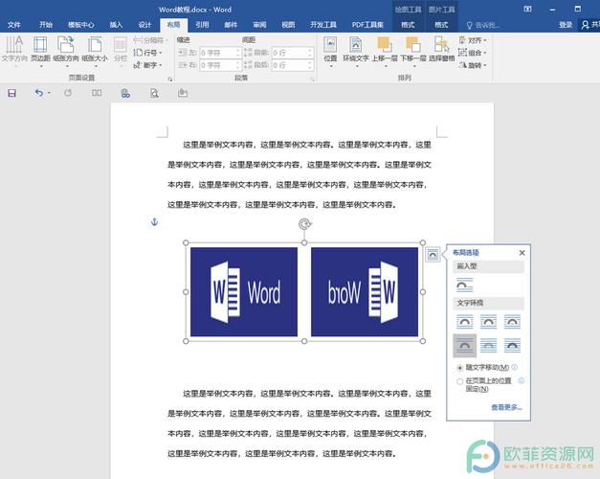Select the Square text wrapping option

[x=464, y=322]
